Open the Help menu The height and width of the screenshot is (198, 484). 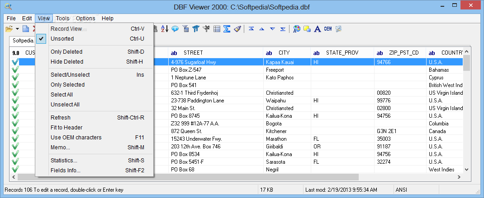point(107,18)
